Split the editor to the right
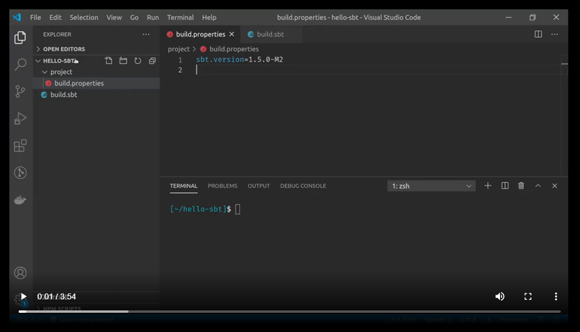Image resolution: width=580 pixels, height=332 pixels. coord(538,34)
